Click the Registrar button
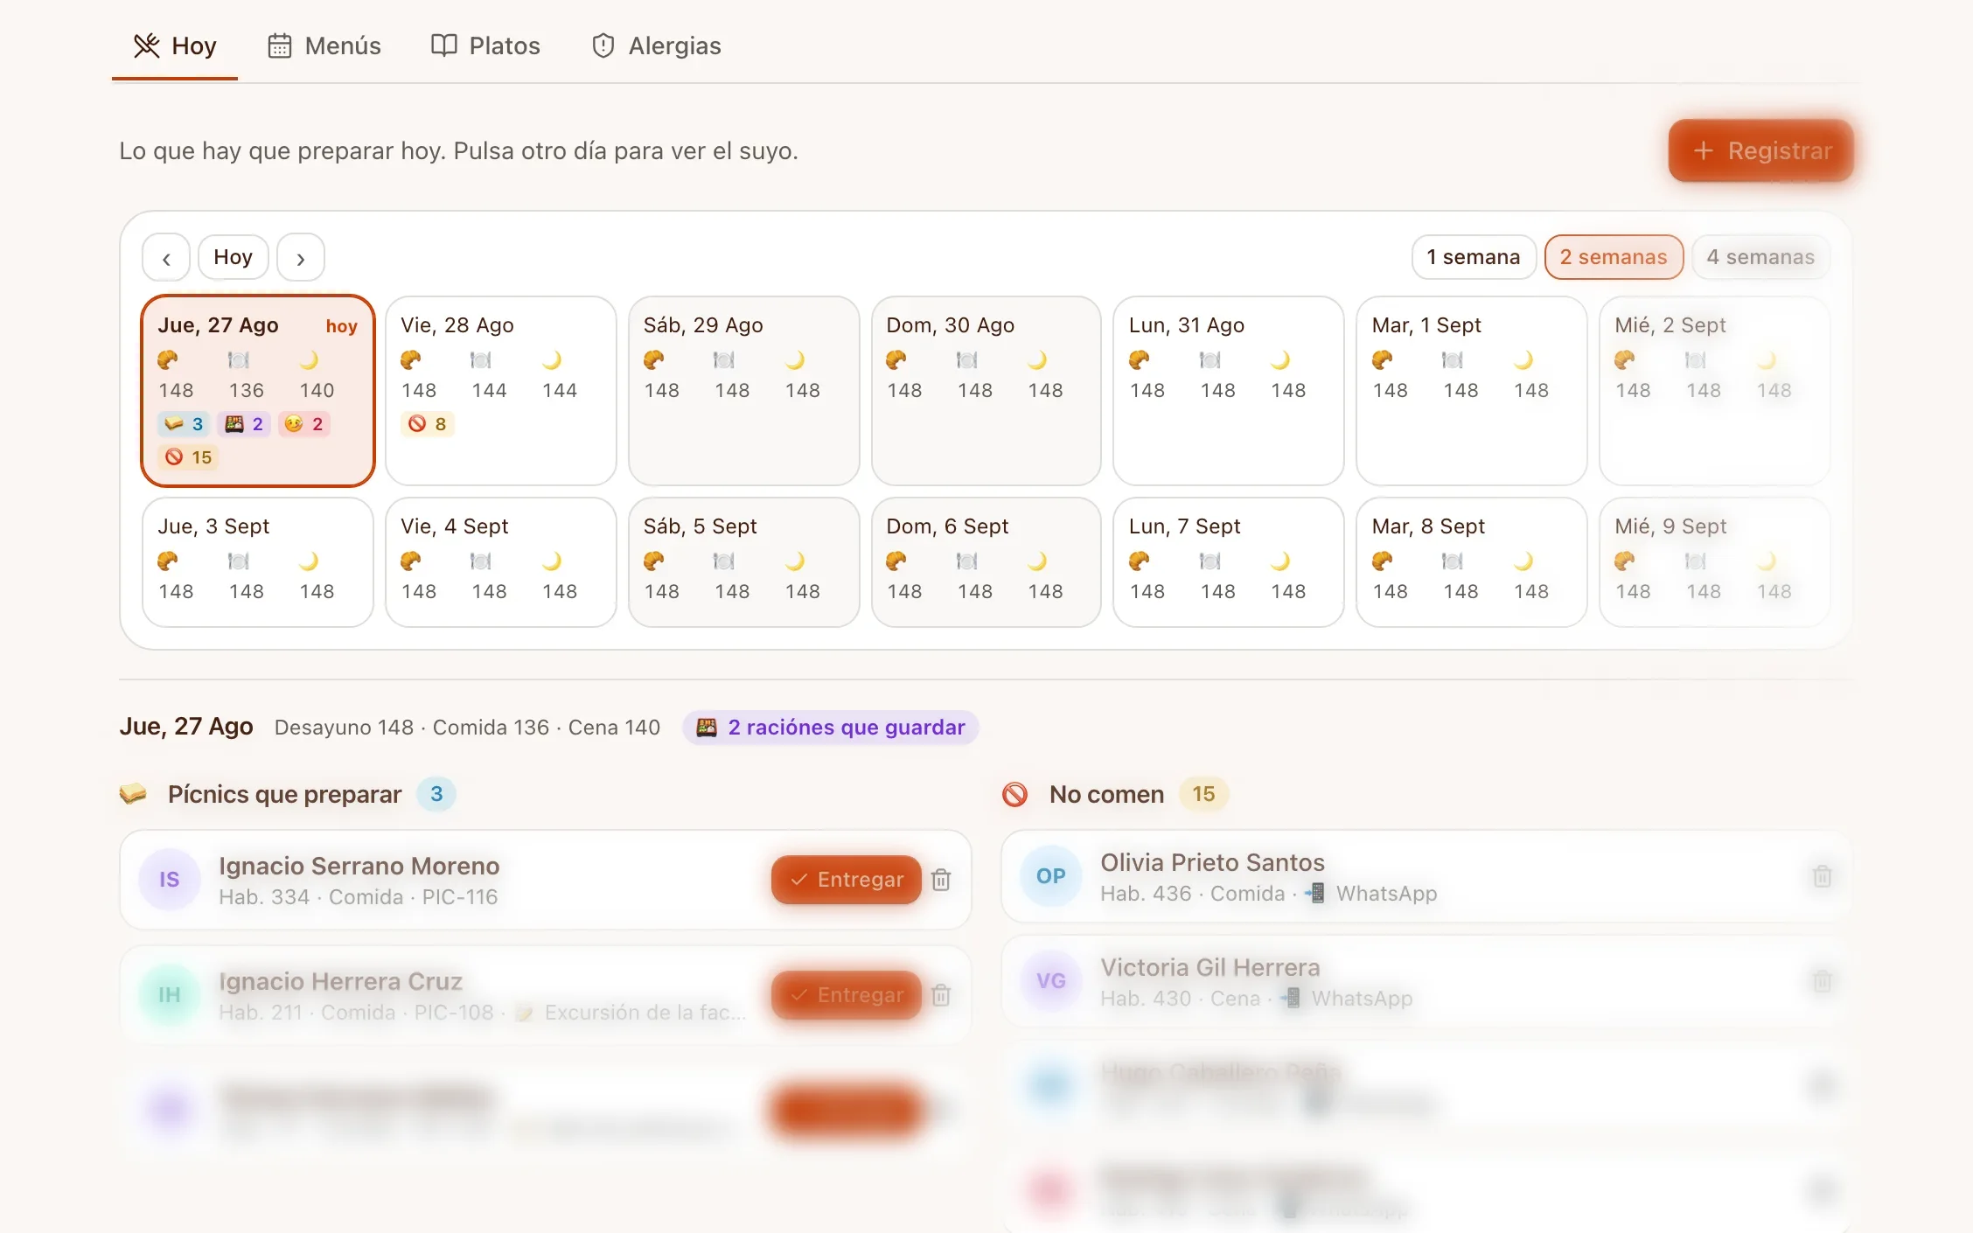Image resolution: width=1973 pixels, height=1233 pixels. (x=1760, y=150)
